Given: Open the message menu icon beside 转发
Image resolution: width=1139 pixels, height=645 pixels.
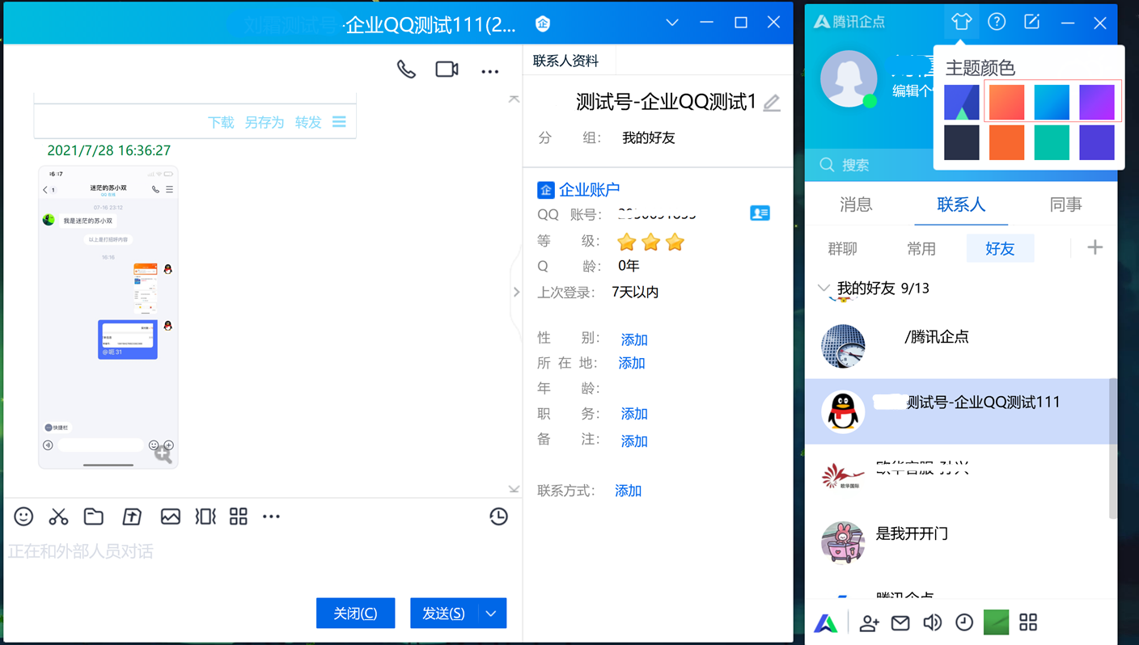Looking at the screenshot, I should click(x=339, y=121).
